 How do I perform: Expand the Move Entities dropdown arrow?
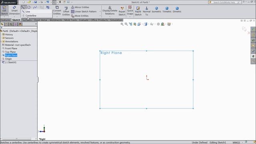[x=100, y=16]
